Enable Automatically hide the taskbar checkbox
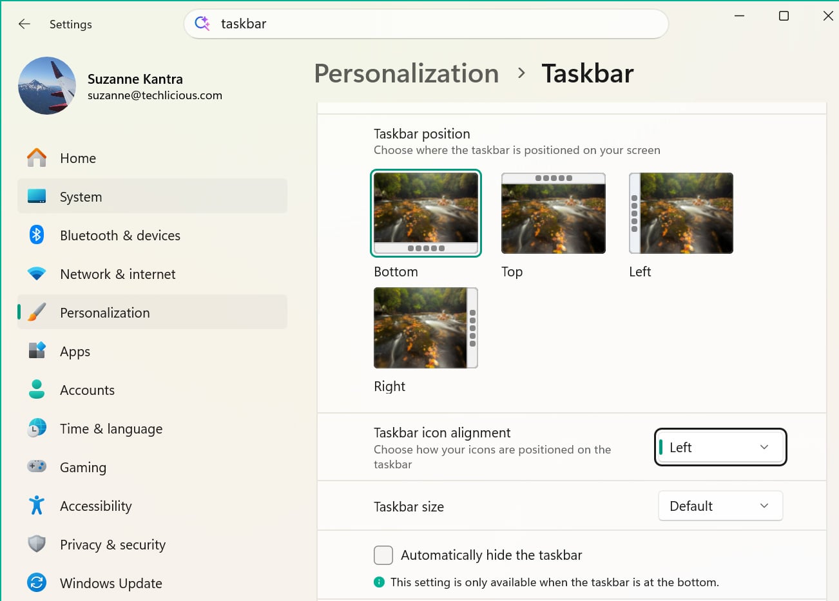 (383, 555)
